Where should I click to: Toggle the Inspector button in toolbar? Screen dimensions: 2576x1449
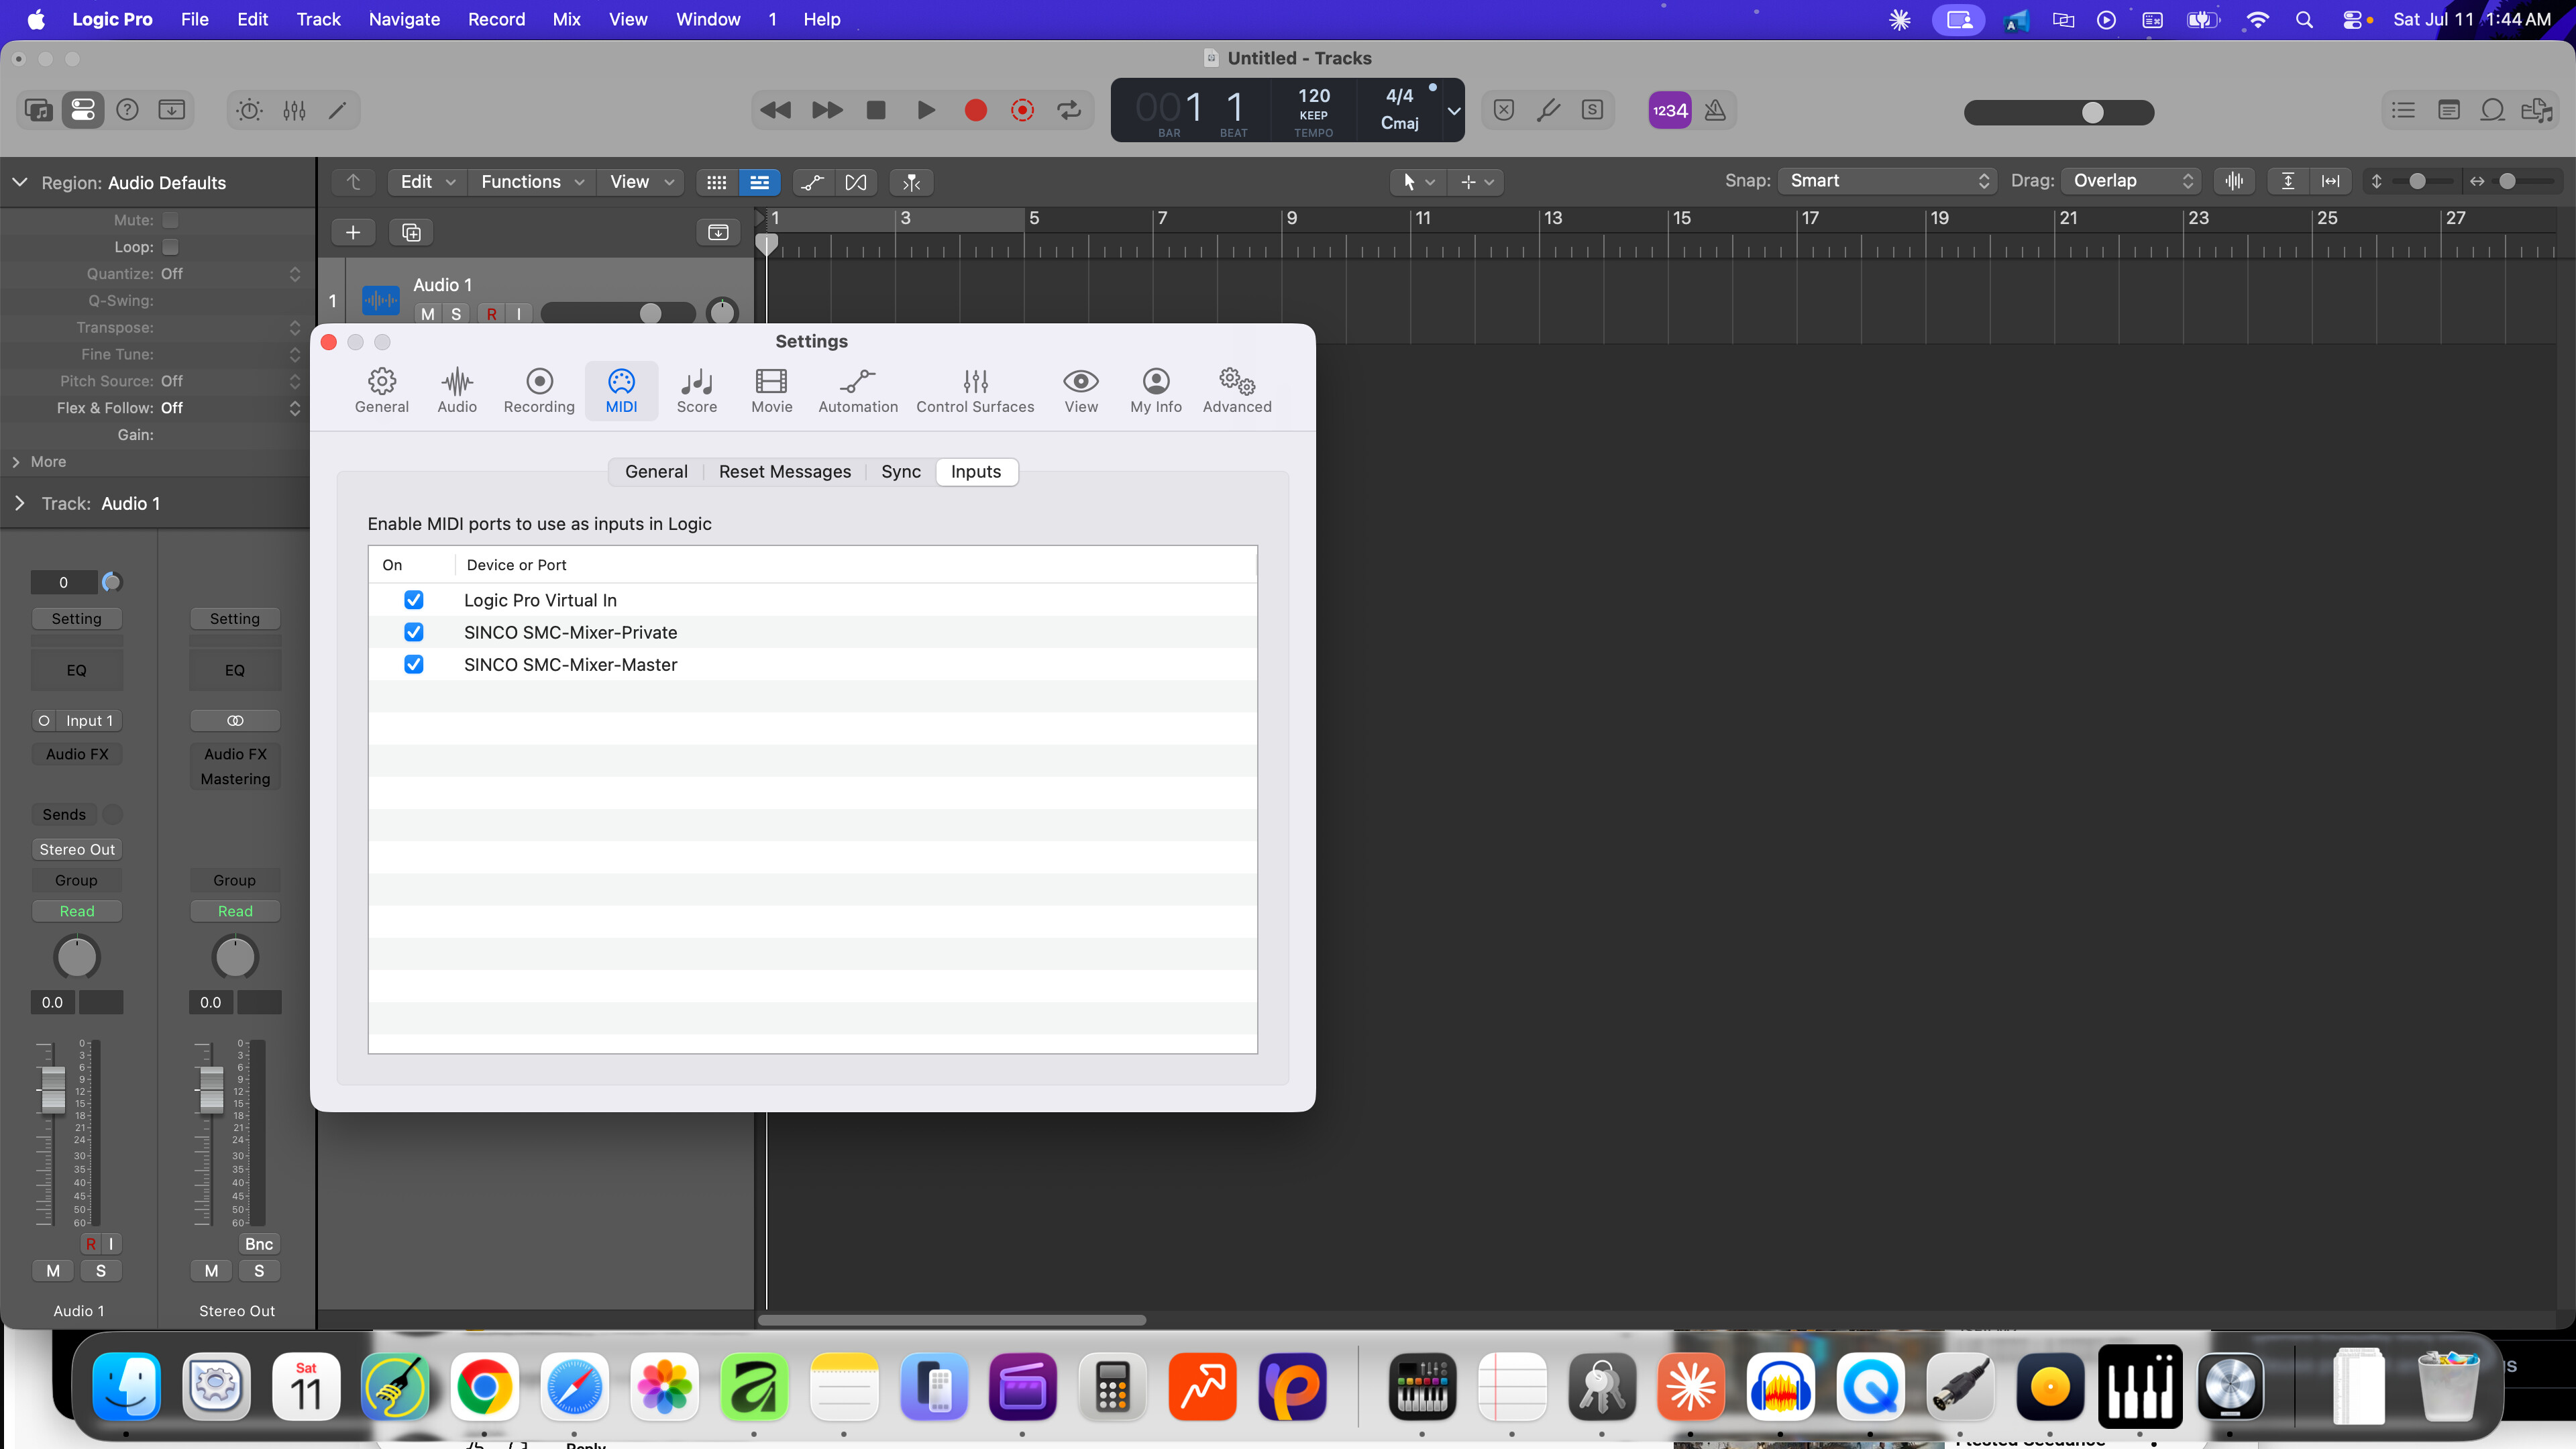point(83,110)
